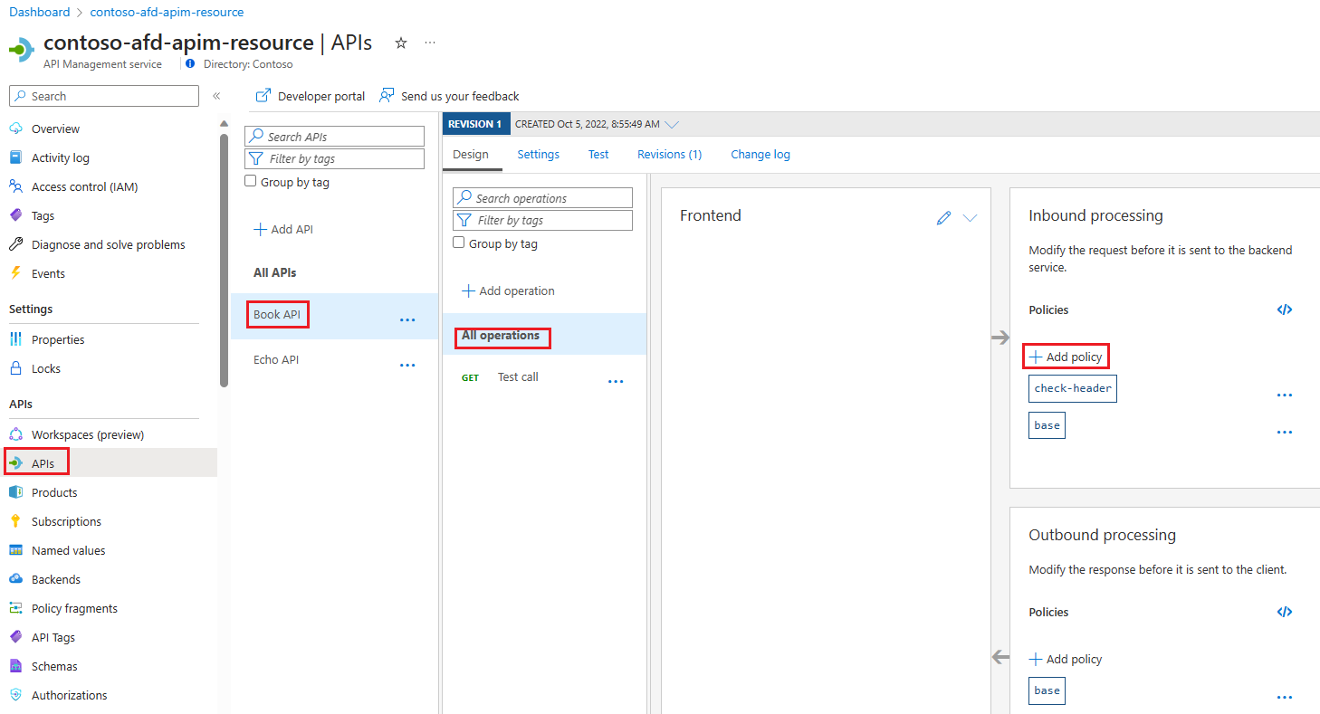Viewport: 1320px width, 714px height.
Task: Click the Search operations input field
Action: click(x=542, y=197)
